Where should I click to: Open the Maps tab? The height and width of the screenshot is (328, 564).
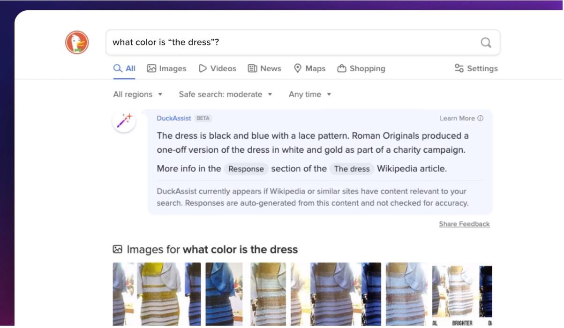[x=309, y=68]
